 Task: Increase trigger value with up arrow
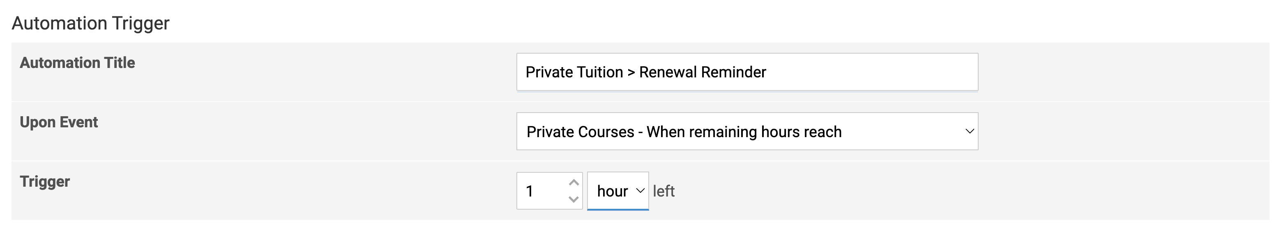click(574, 183)
